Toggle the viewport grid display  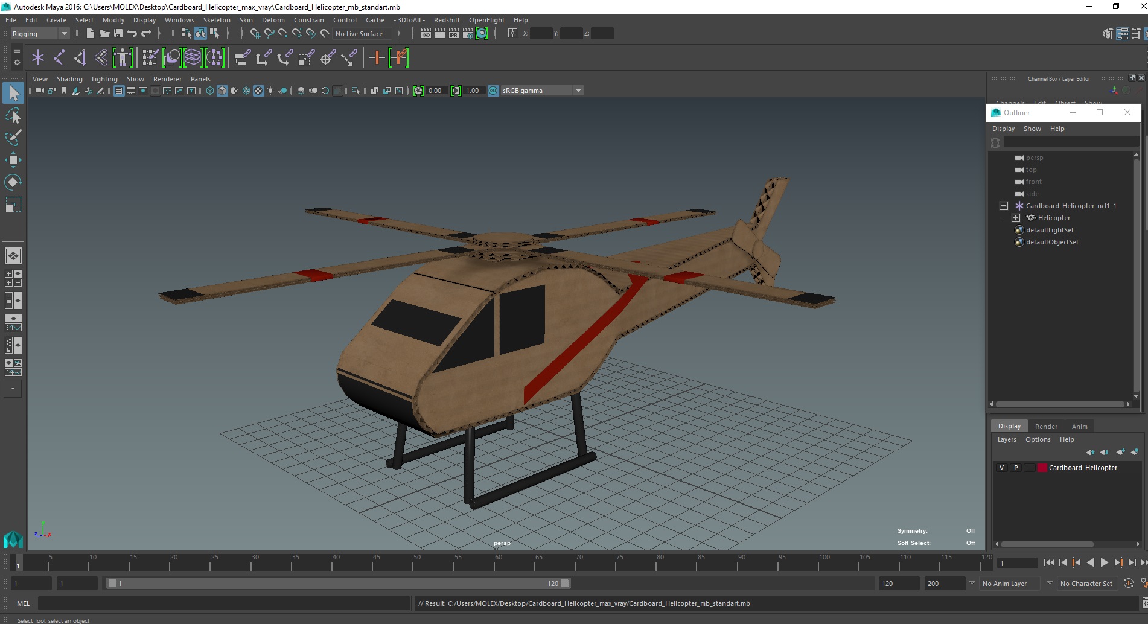click(x=119, y=91)
